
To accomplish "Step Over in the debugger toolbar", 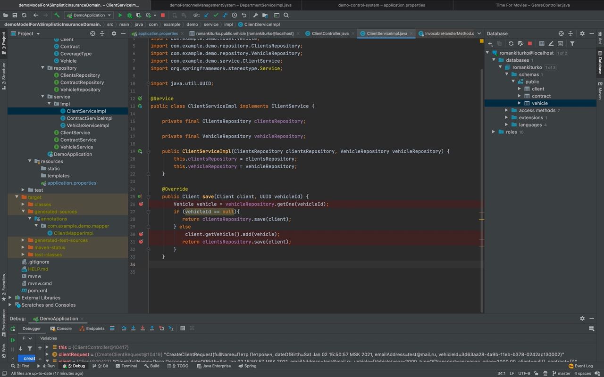I will click(x=124, y=328).
